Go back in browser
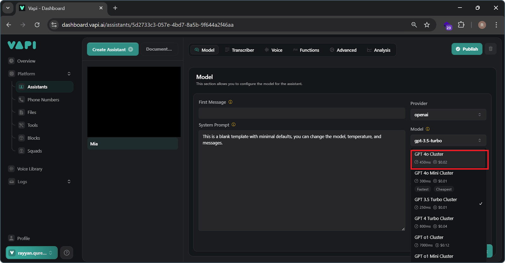 9,25
